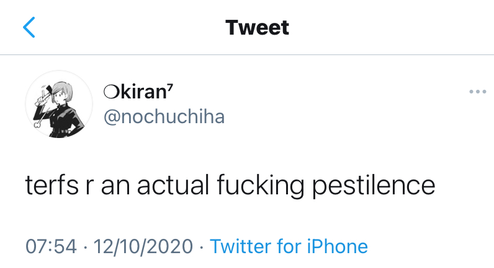Click the word "iPhone" in source label
This screenshot has width=494, height=268.
click(337, 246)
